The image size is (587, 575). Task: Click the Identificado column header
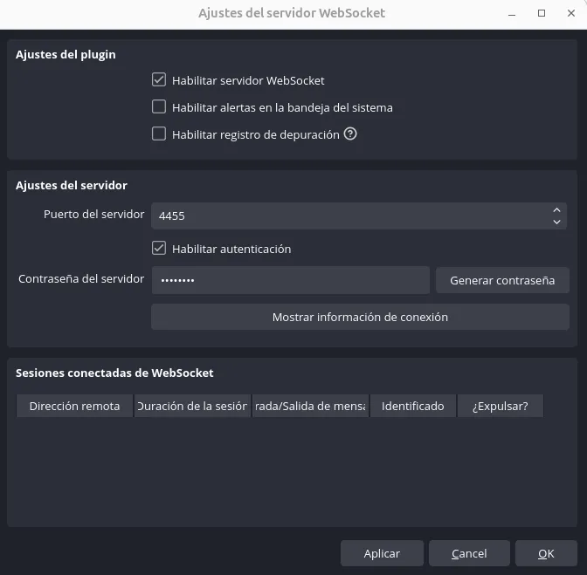click(412, 406)
